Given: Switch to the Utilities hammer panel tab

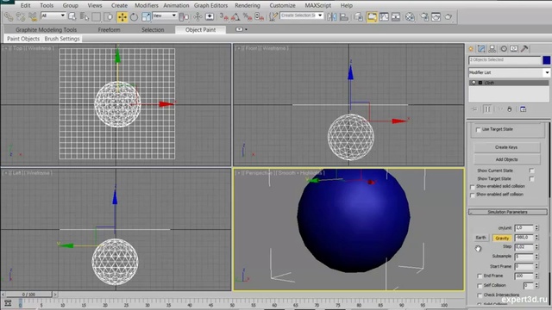Looking at the screenshot, I should [x=524, y=49].
